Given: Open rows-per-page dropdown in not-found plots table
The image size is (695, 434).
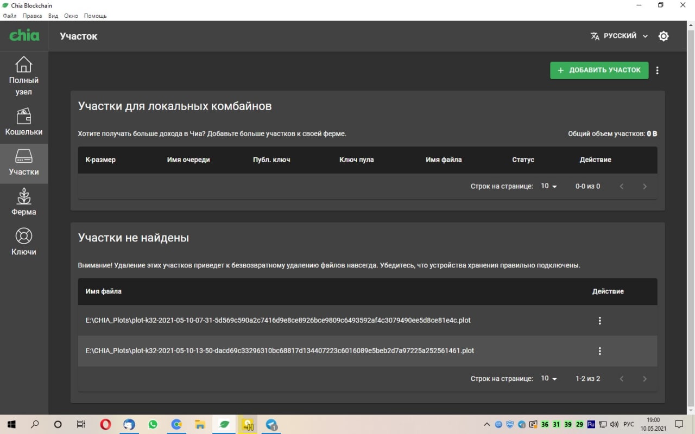Looking at the screenshot, I should pos(549,379).
